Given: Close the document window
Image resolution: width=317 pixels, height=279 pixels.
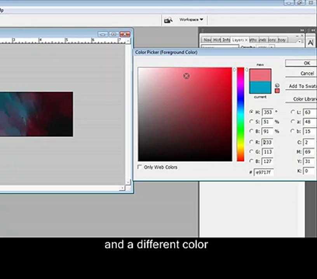Looking at the screenshot, I should (x=125, y=34).
